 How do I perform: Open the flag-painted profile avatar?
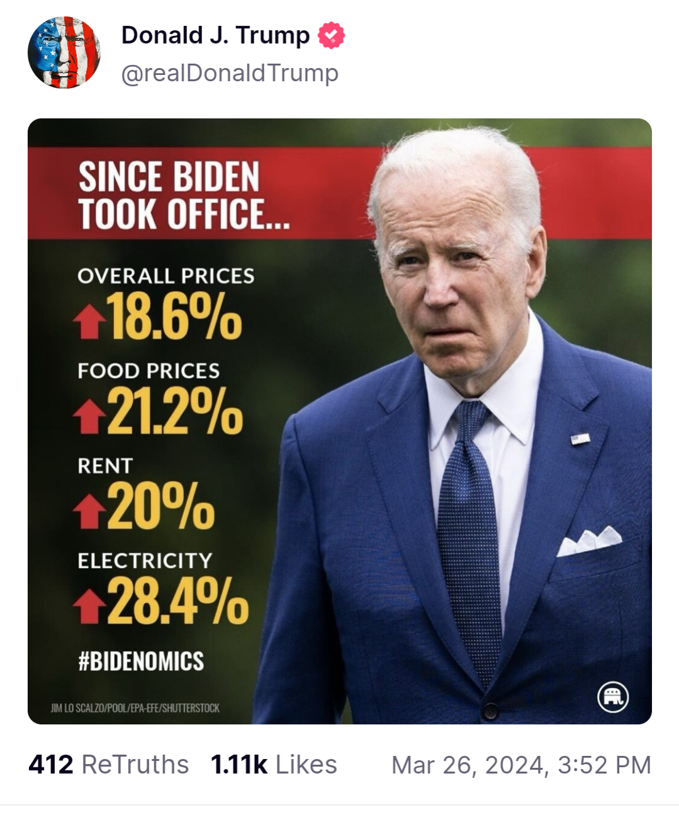[x=64, y=53]
